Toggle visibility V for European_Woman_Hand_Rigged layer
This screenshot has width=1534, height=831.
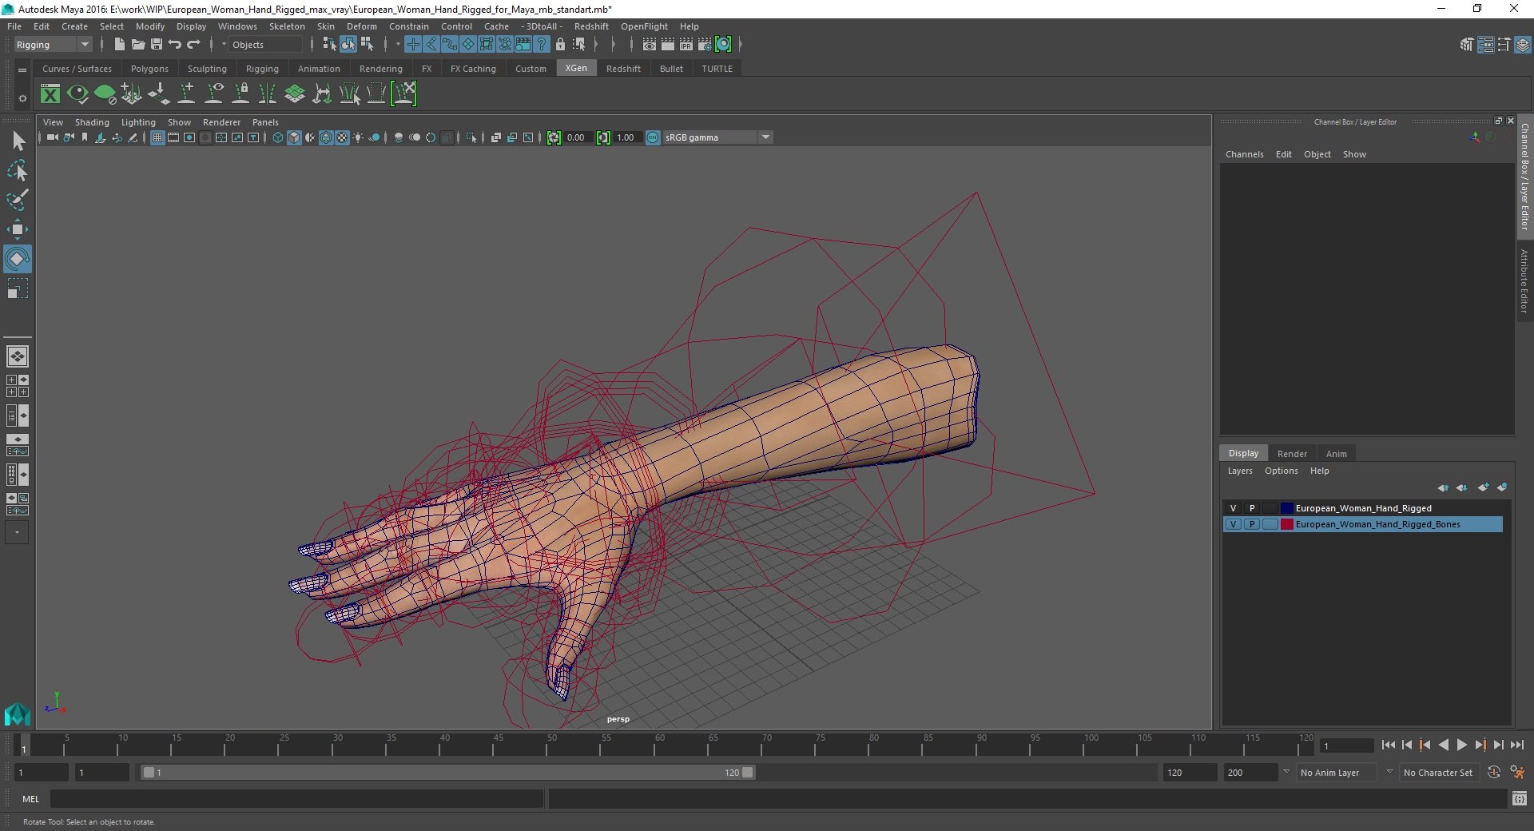pos(1233,508)
